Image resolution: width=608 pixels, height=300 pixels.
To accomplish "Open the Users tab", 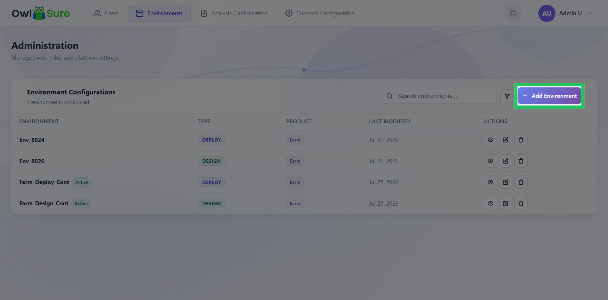I will pos(106,13).
